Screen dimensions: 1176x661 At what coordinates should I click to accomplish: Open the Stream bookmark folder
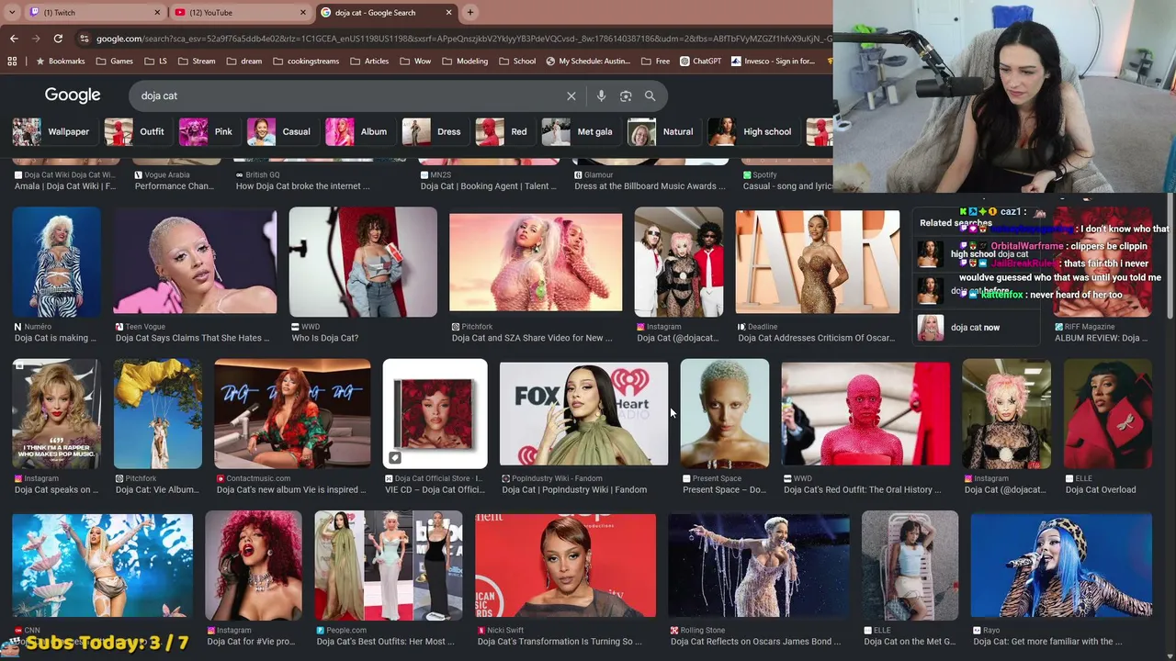tap(197, 62)
